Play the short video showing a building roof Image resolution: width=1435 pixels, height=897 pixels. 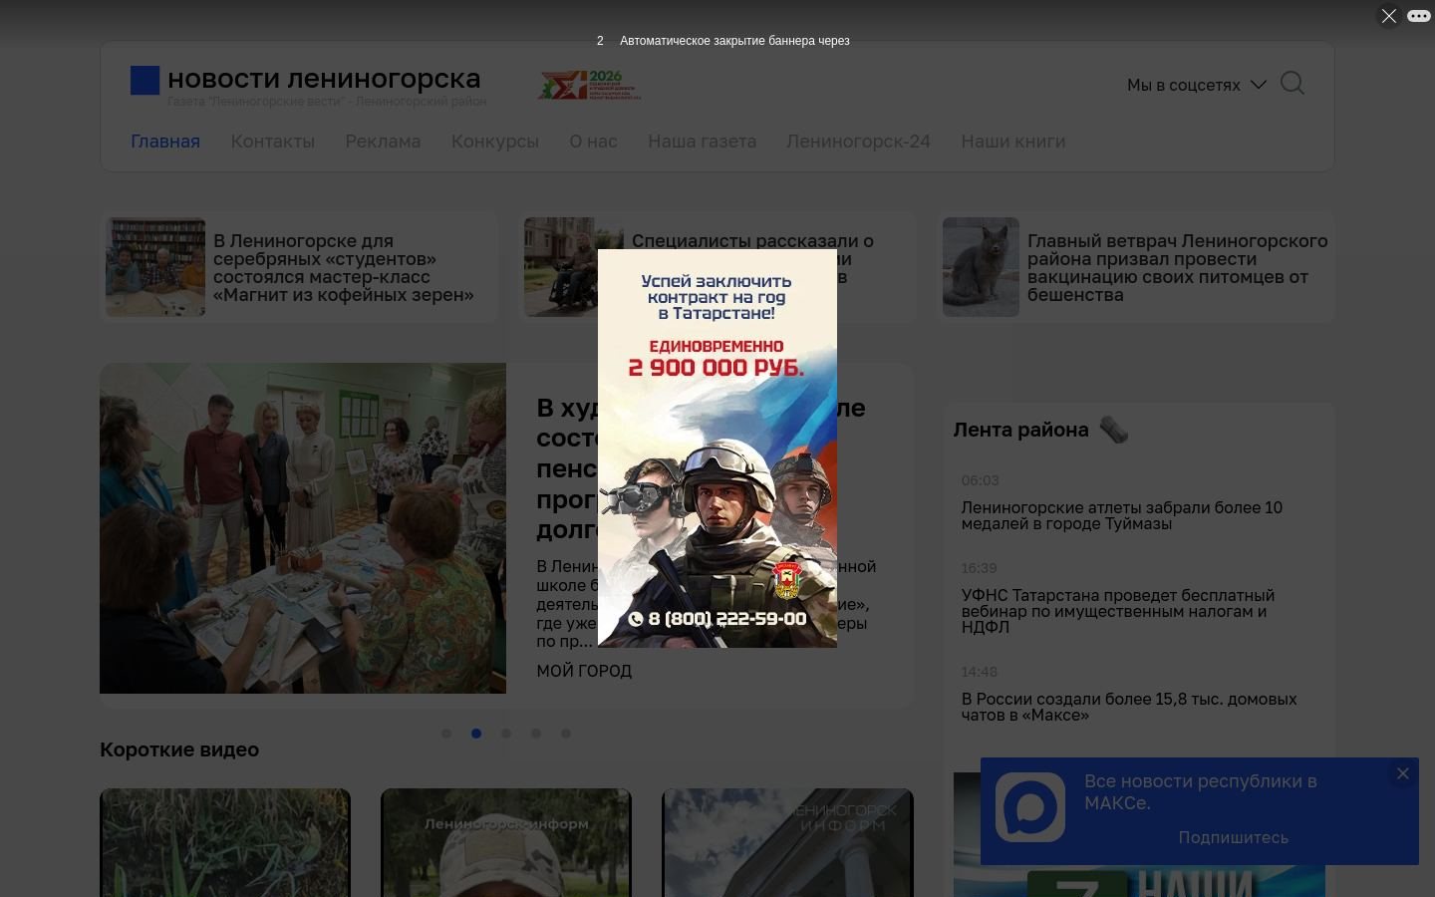787,843
